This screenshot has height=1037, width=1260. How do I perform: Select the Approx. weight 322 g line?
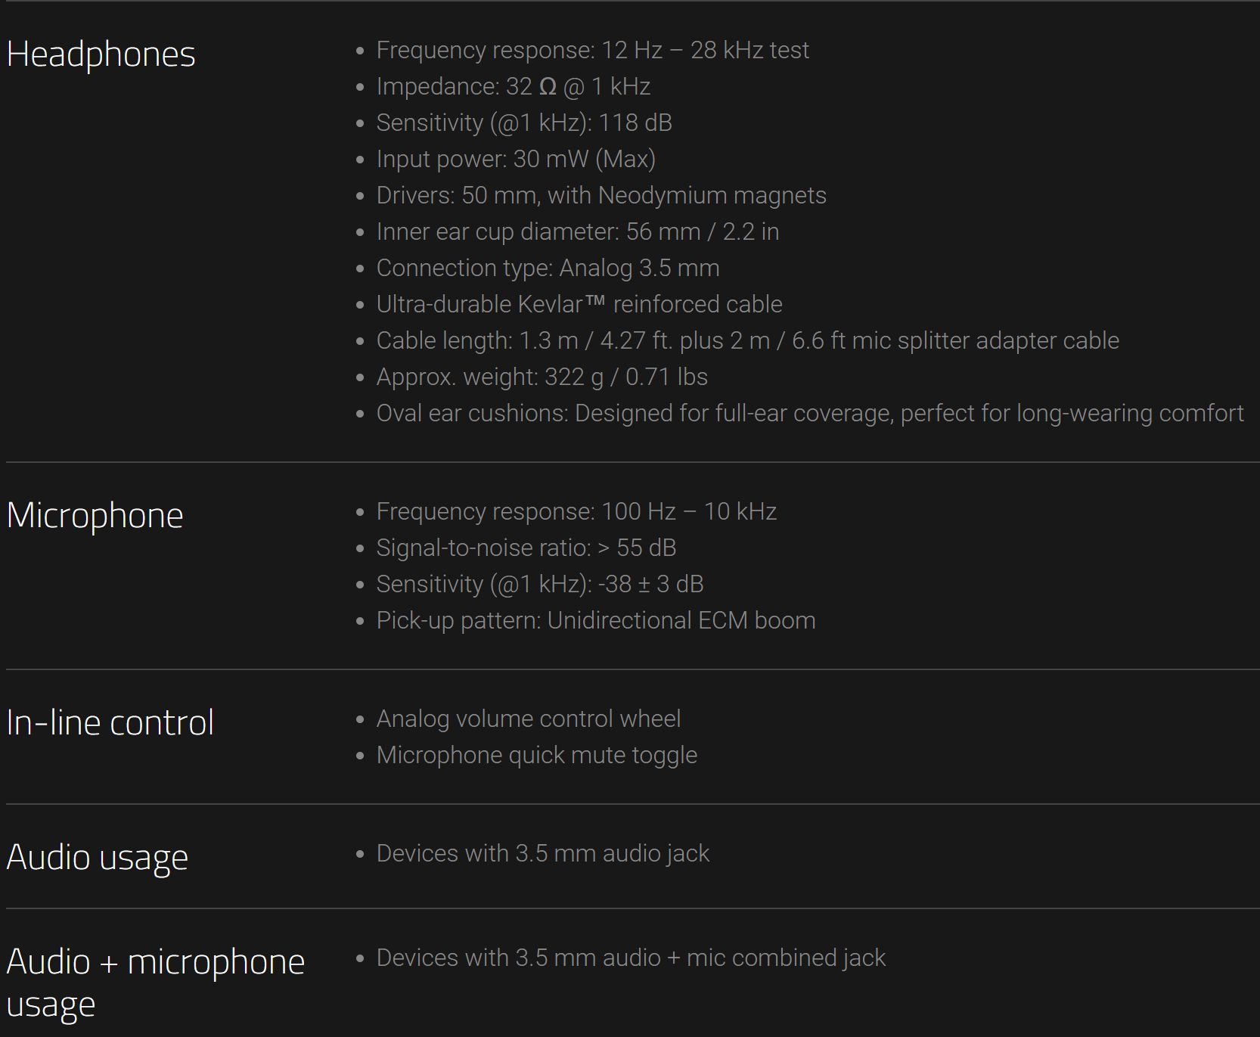coord(542,377)
